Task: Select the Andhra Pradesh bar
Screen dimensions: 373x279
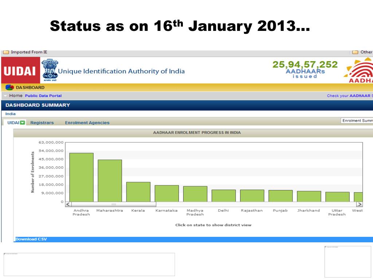Action: coord(81,177)
